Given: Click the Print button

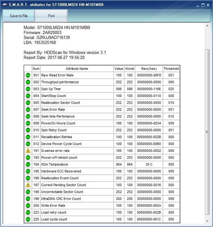Looking at the screenshot, I should pyautogui.click(x=51, y=16).
